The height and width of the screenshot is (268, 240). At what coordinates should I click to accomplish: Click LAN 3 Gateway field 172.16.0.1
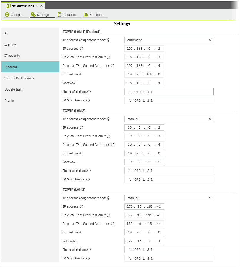(144, 241)
